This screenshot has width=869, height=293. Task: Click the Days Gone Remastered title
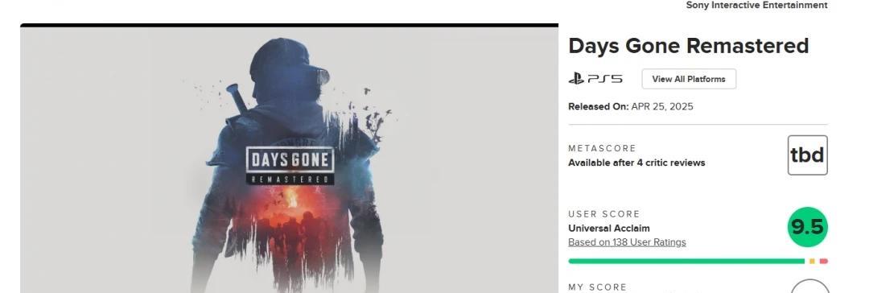688,46
